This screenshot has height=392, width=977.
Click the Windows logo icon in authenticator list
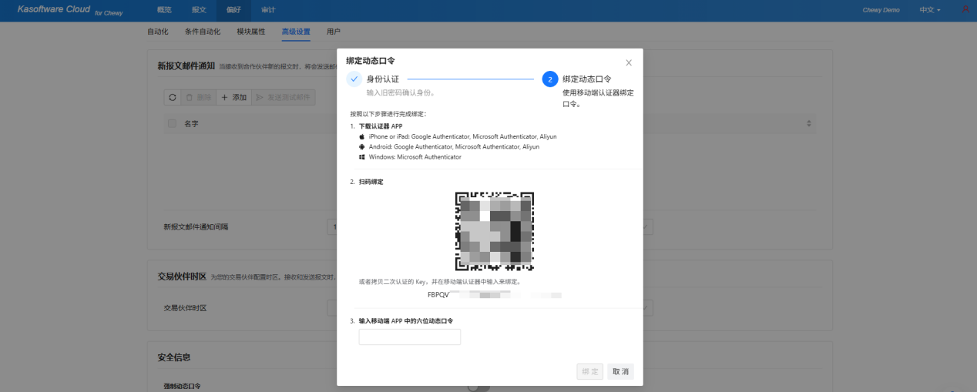(x=362, y=157)
